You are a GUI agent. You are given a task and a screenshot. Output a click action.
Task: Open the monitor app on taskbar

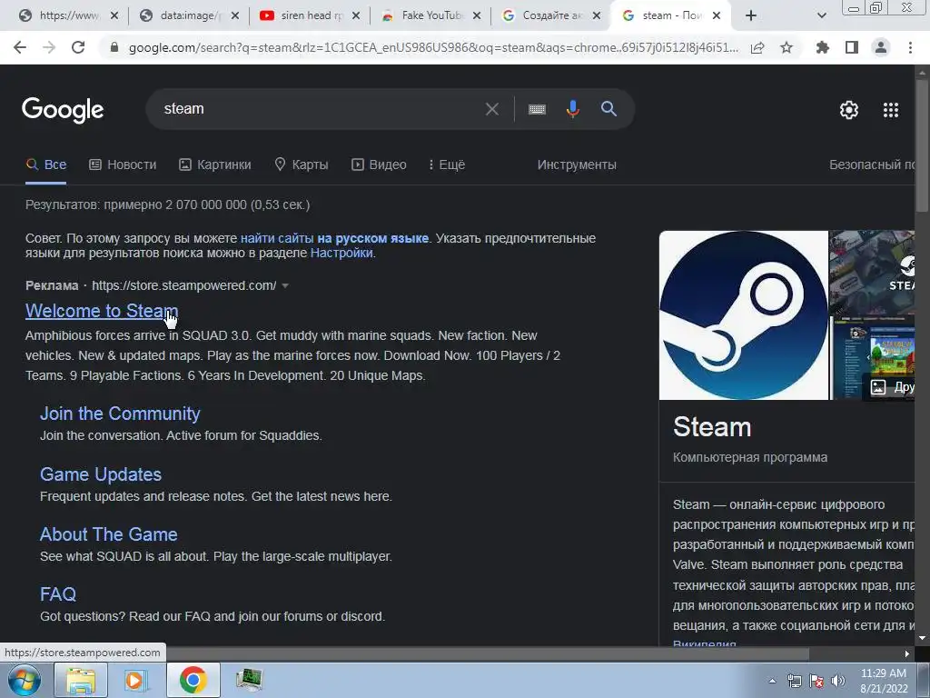[249, 680]
